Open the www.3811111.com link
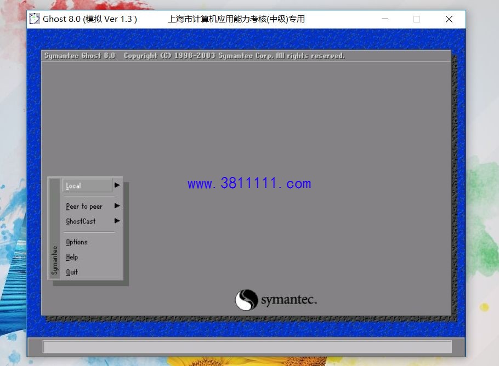Image resolution: width=499 pixels, height=366 pixels. point(249,184)
